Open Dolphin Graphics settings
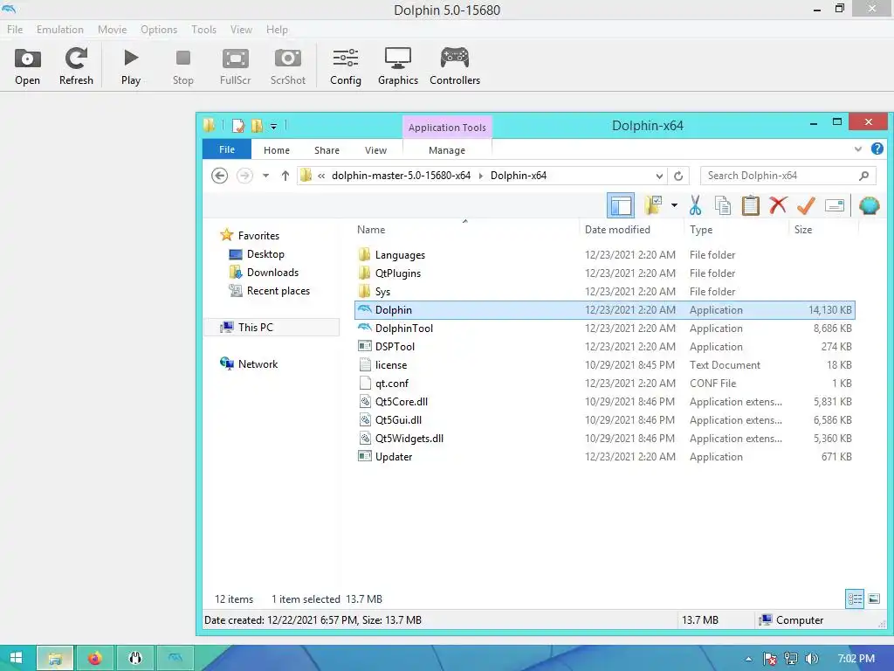Screen dimensions: 894x671 pos(398,66)
